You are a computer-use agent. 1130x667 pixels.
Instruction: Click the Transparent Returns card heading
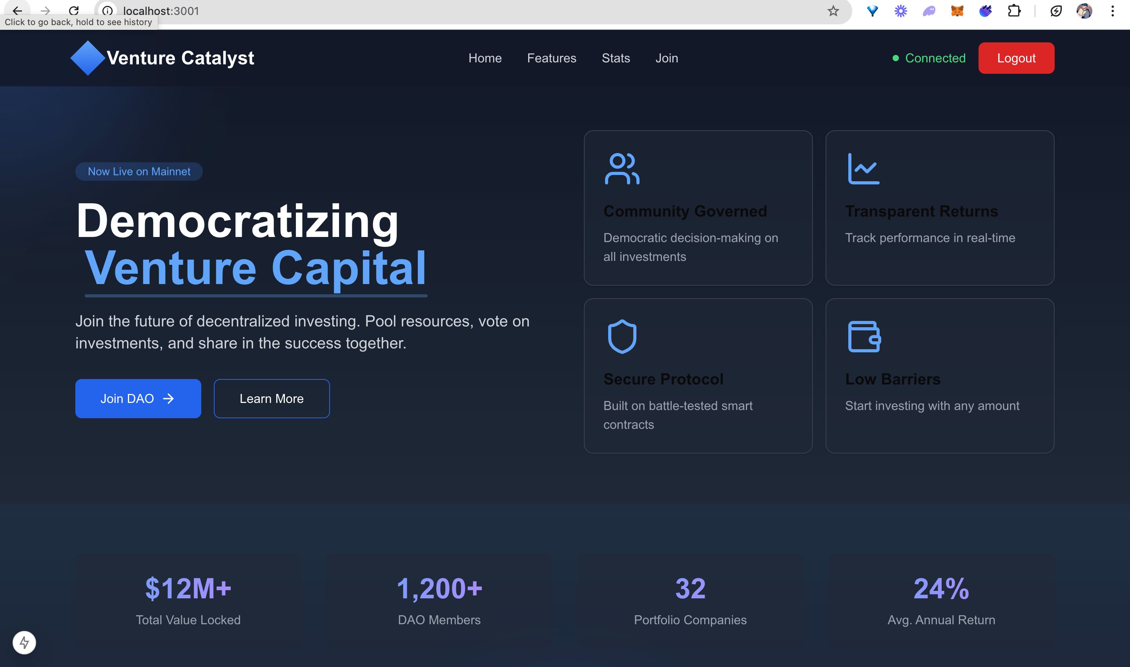point(921,211)
